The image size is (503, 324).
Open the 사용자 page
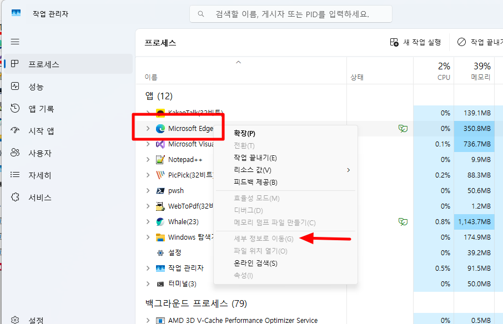click(68, 153)
